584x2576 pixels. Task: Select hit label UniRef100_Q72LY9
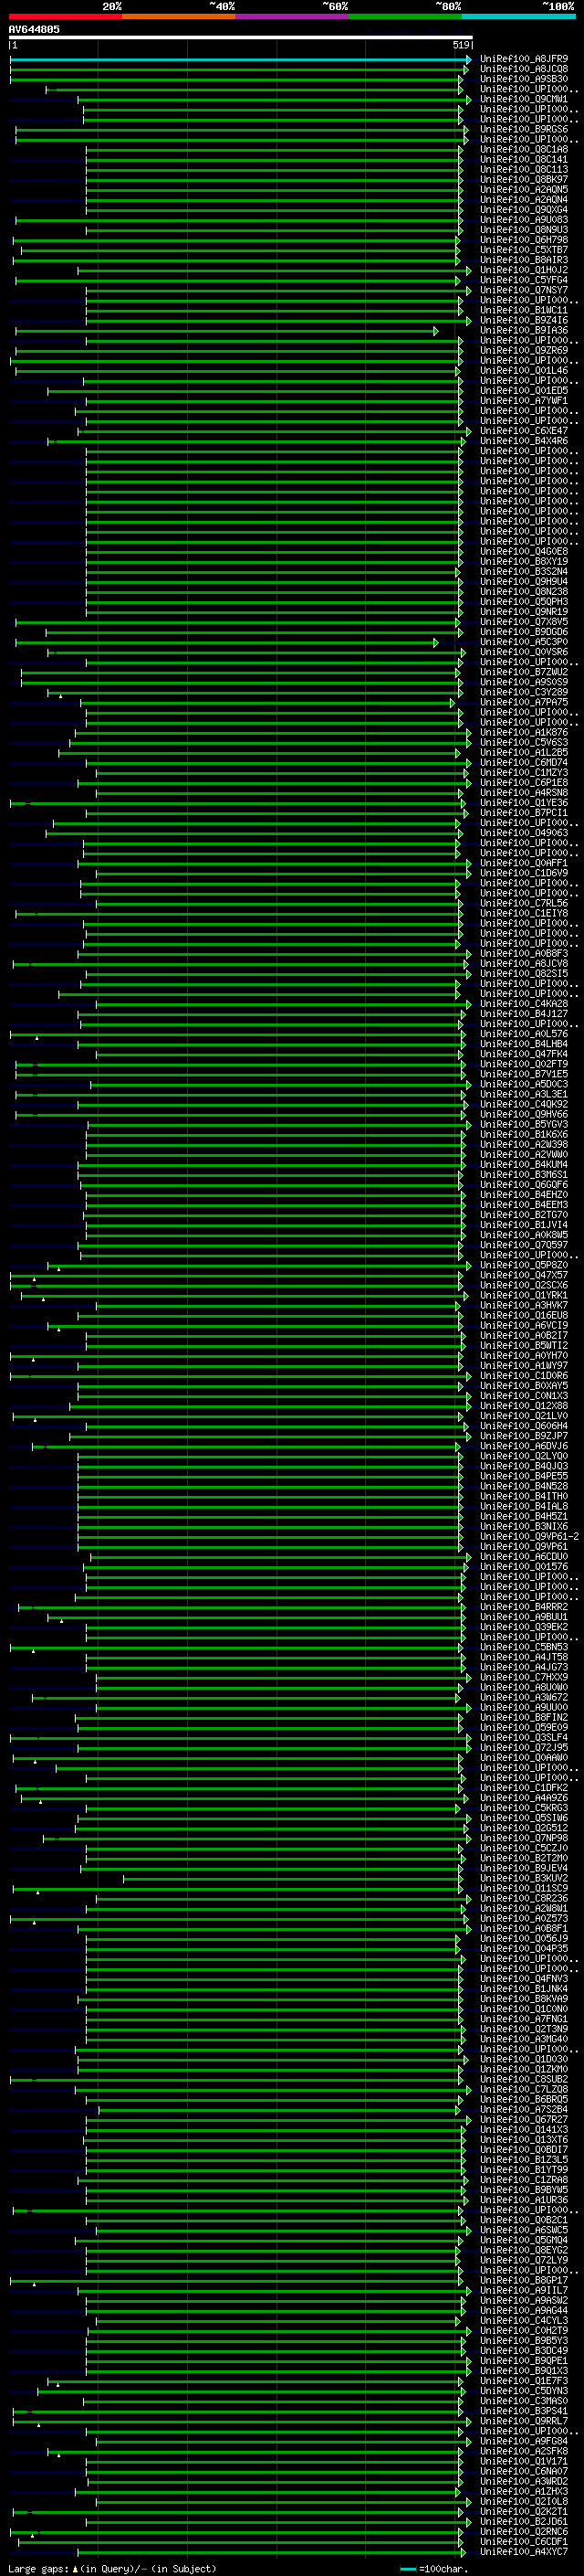(x=524, y=2260)
